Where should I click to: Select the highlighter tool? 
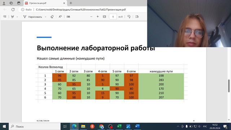[13, 17]
